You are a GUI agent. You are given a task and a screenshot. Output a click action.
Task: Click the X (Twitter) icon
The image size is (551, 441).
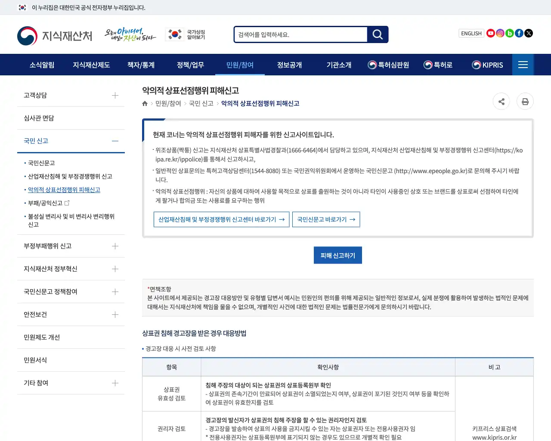point(528,33)
